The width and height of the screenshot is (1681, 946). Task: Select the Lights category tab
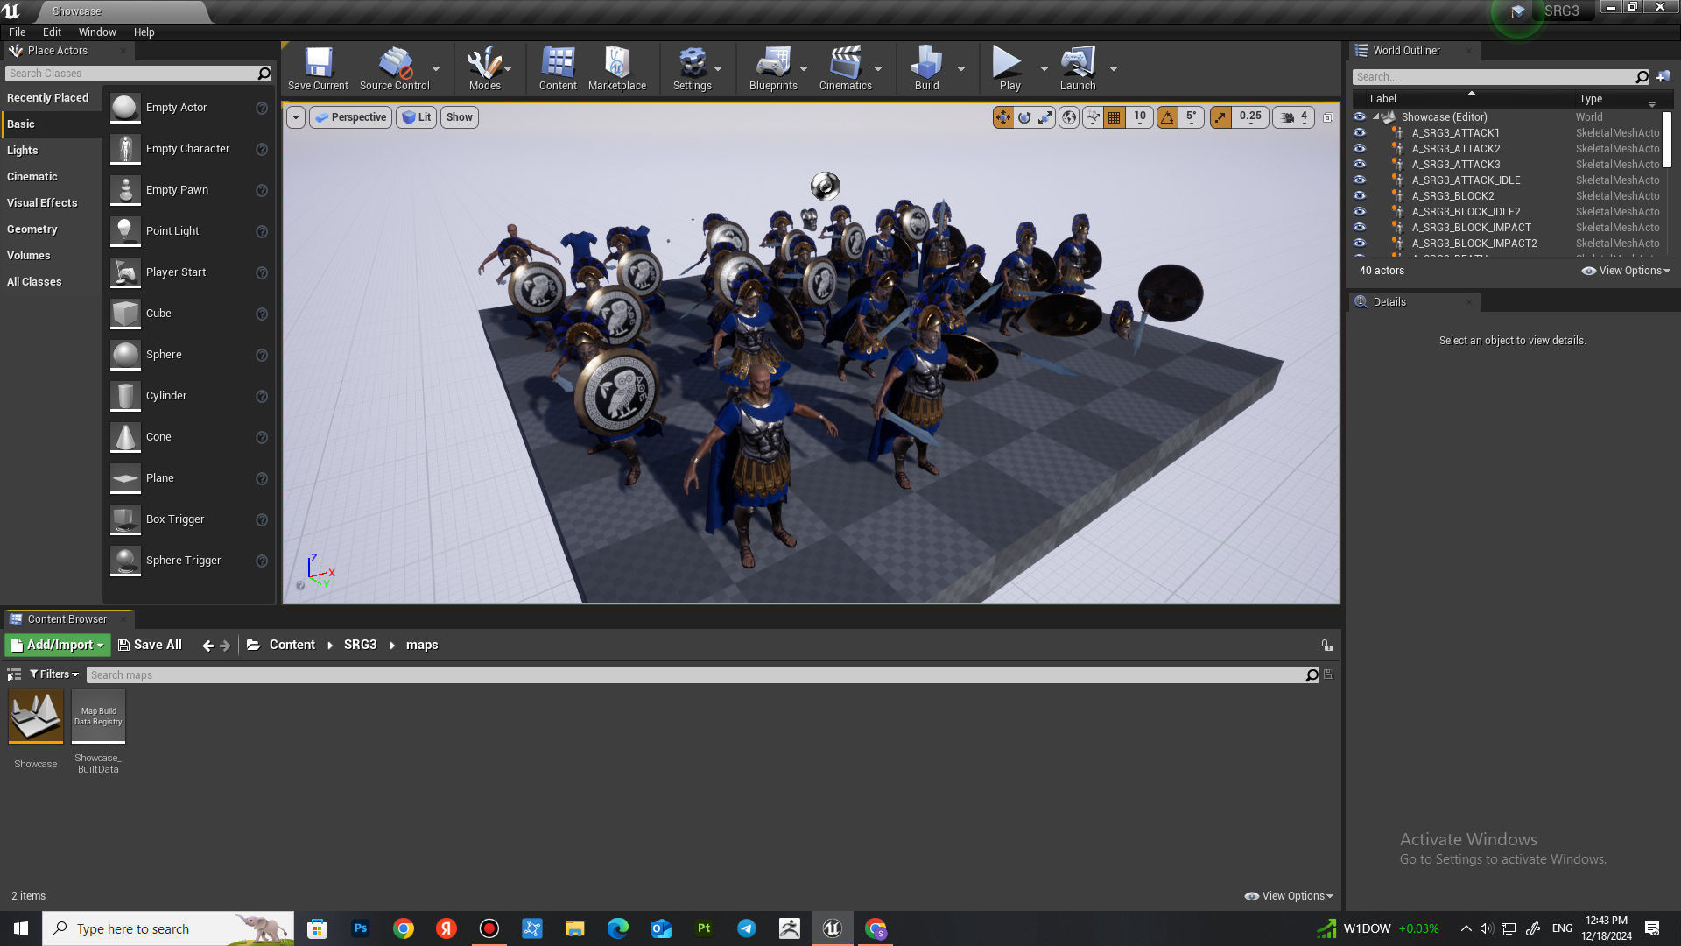[x=23, y=151]
